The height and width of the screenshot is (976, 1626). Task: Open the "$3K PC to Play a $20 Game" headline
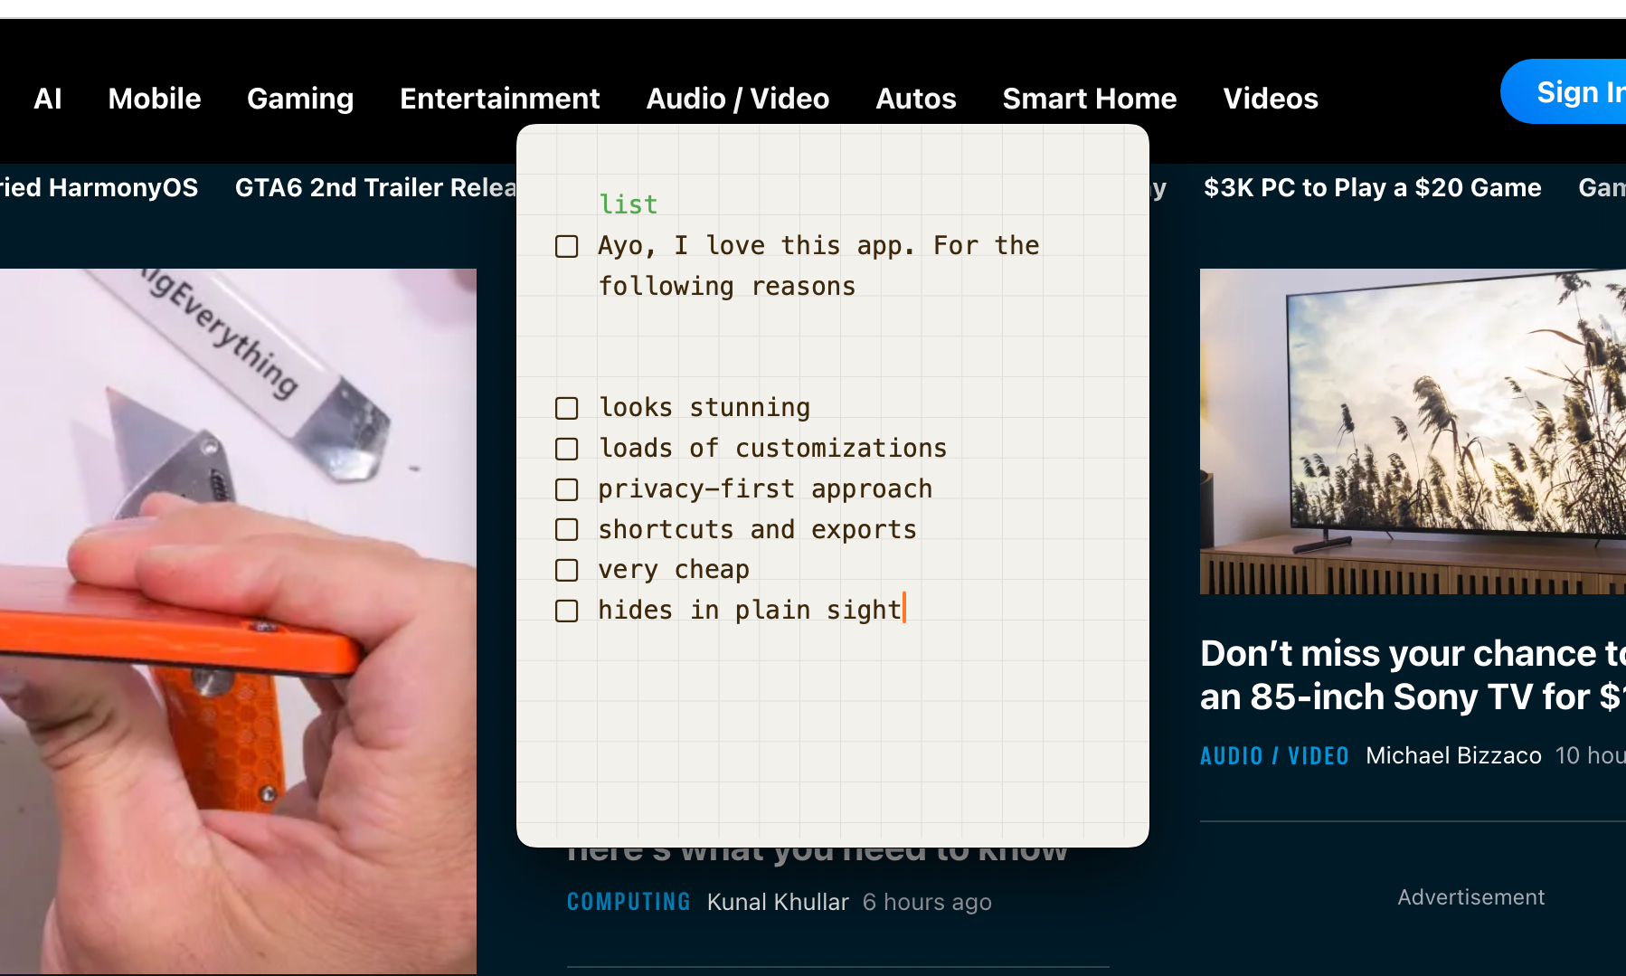tap(1373, 187)
